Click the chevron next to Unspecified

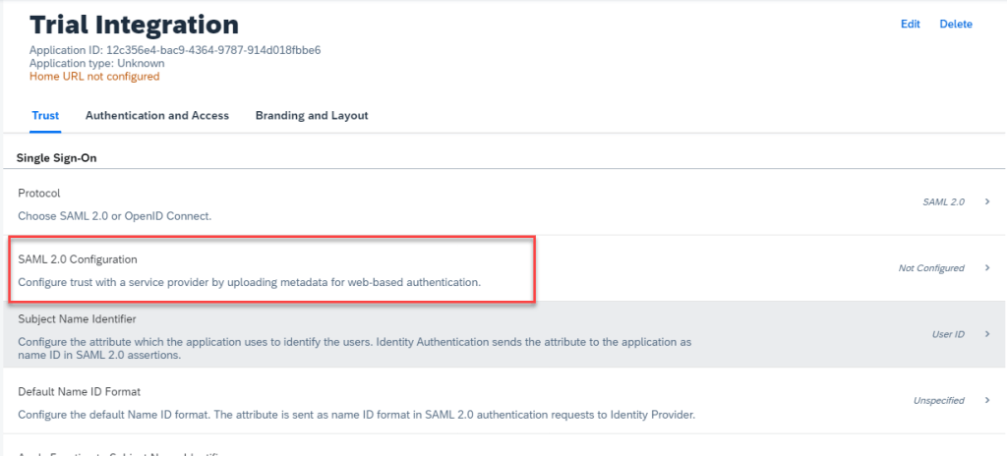pyautogui.click(x=986, y=401)
